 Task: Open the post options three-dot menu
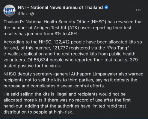coord(138,10)
